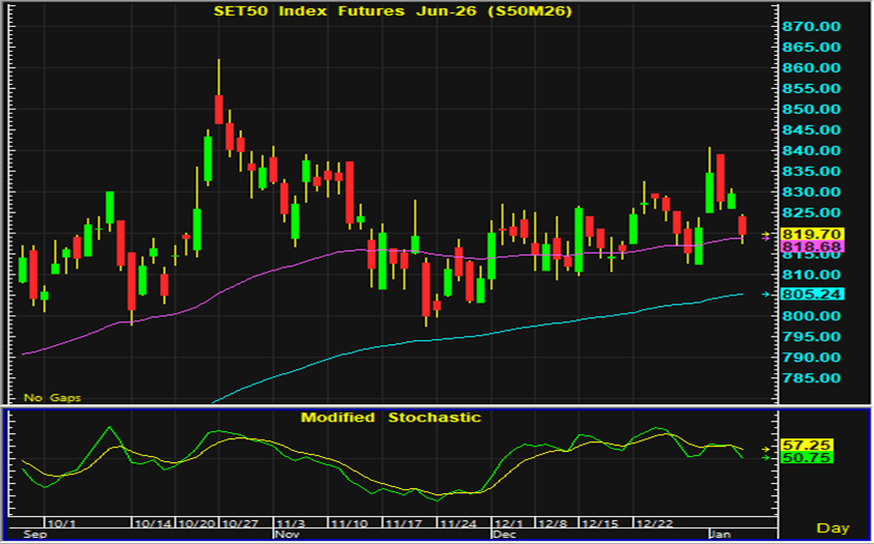The image size is (874, 544).
Task: Select the yellow 819.70 last price label
Action: point(802,234)
